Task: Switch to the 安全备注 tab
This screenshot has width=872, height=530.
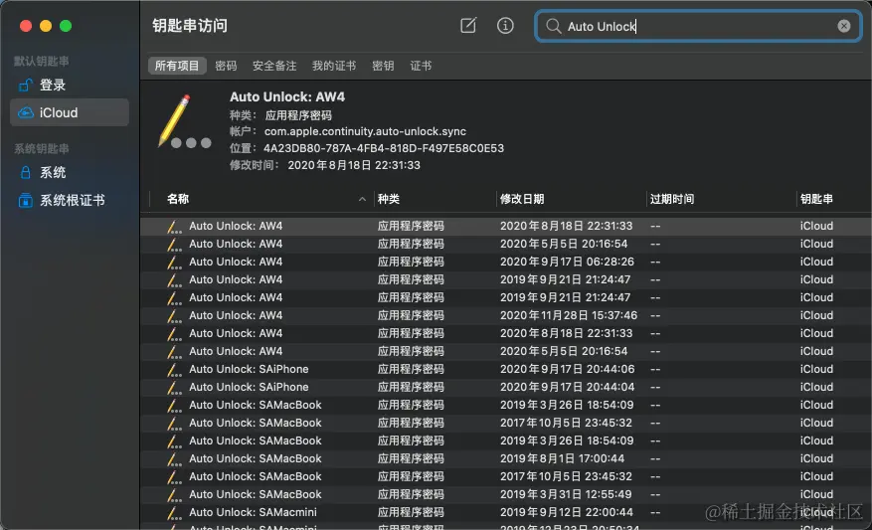Action: [274, 66]
